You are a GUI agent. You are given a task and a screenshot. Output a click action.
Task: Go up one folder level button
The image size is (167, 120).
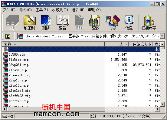pos(8,36)
